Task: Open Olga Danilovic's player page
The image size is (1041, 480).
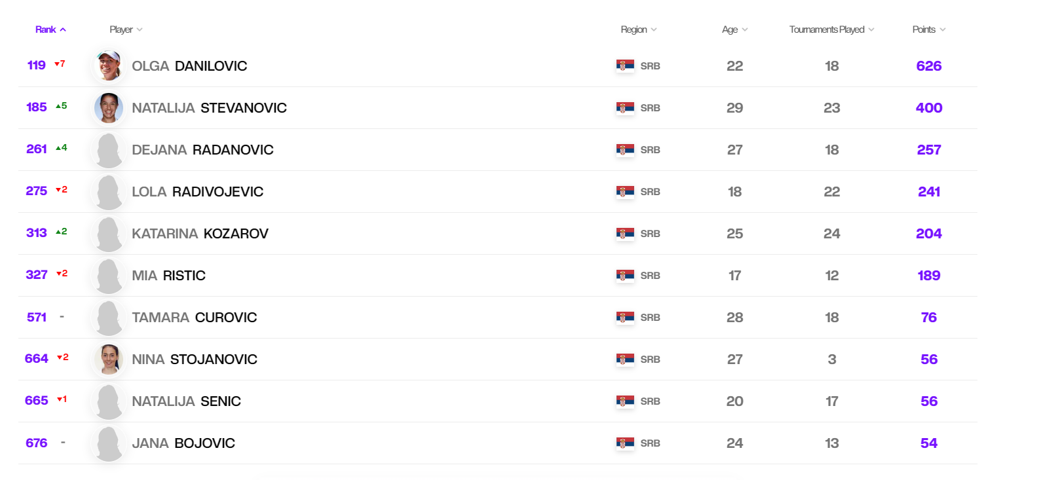Action: click(x=189, y=66)
